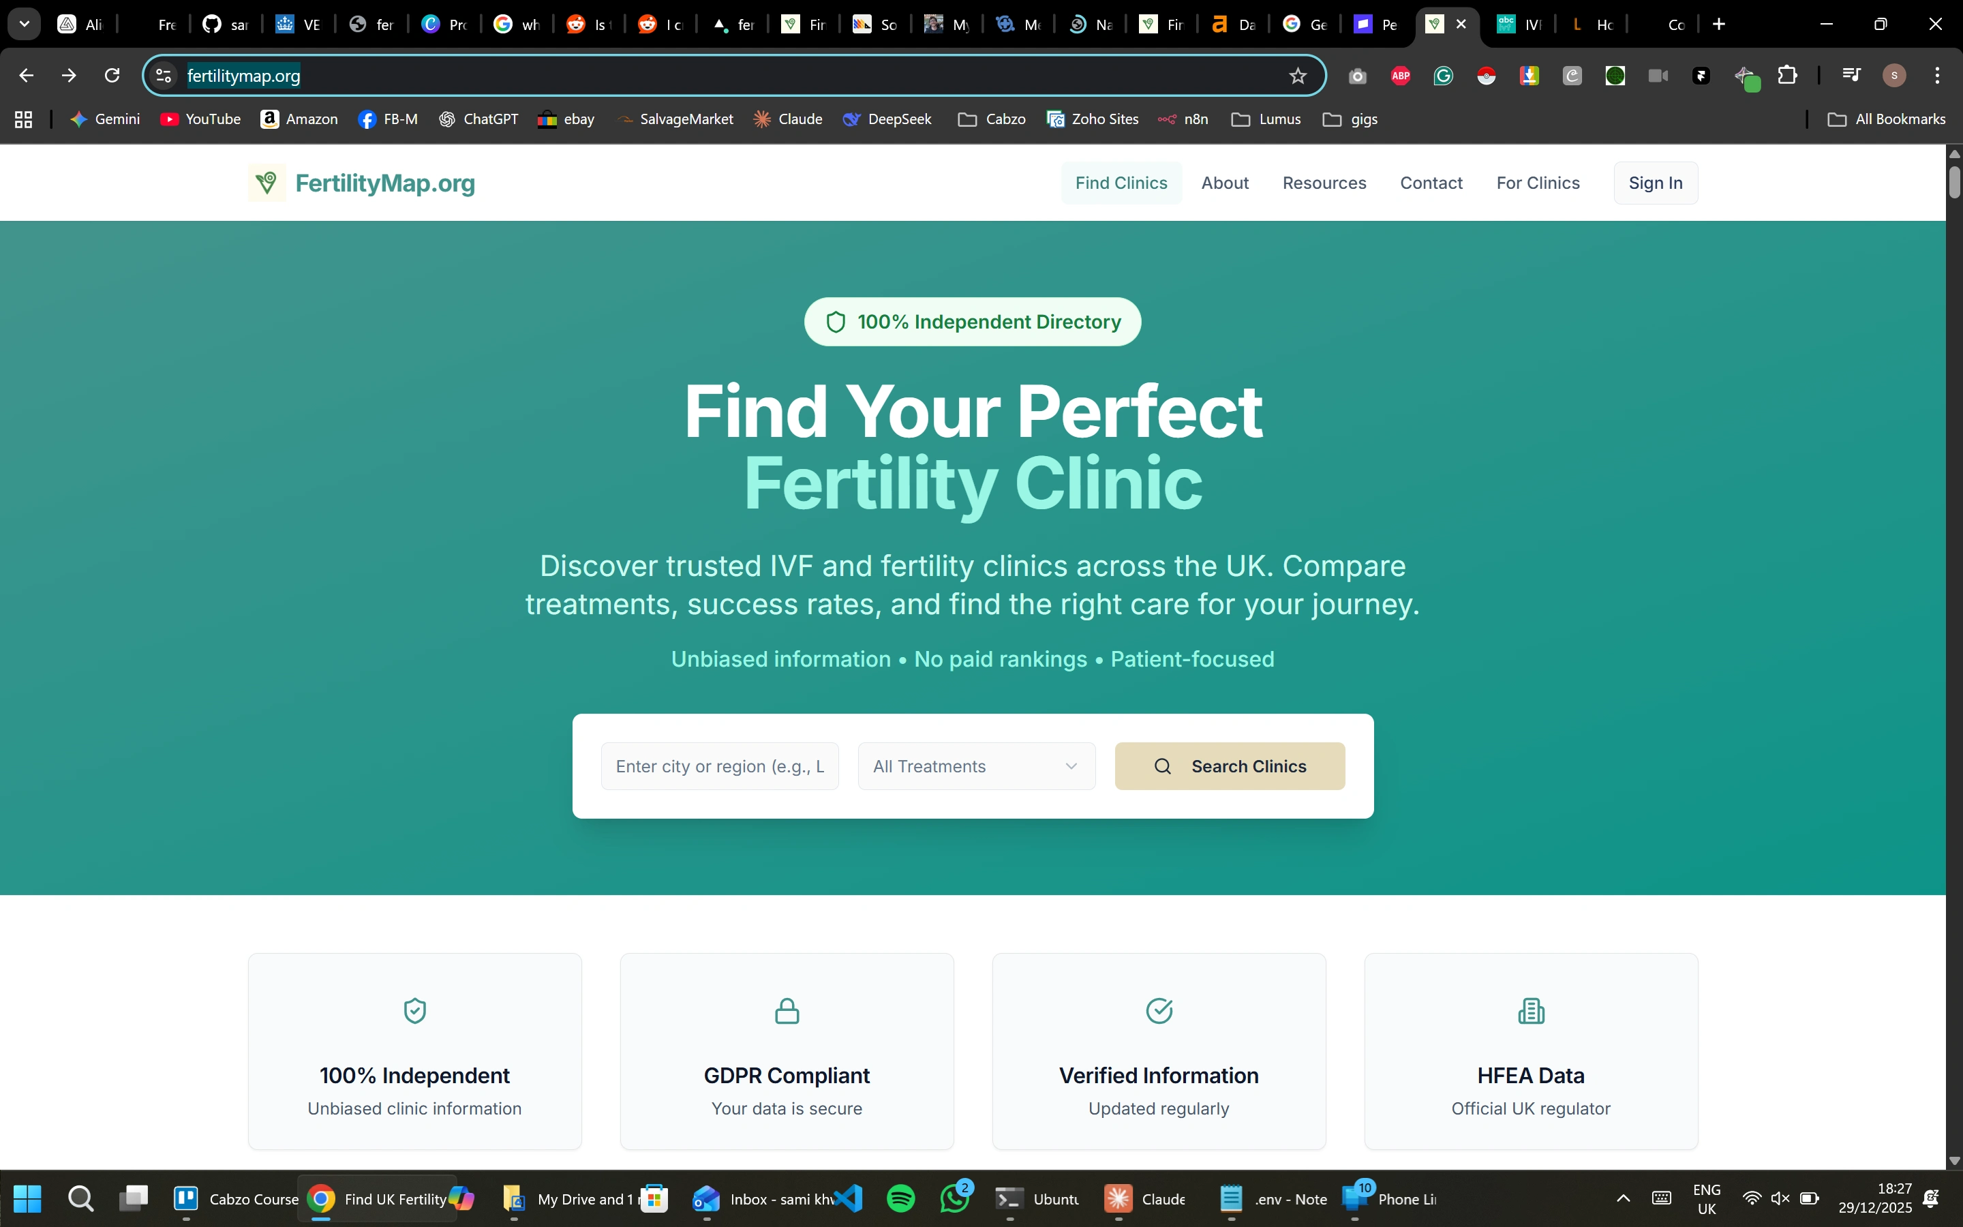Viewport: 1963px width, 1227px height.
Task: Click the Search Clinics button
Action: point(1230,766)
